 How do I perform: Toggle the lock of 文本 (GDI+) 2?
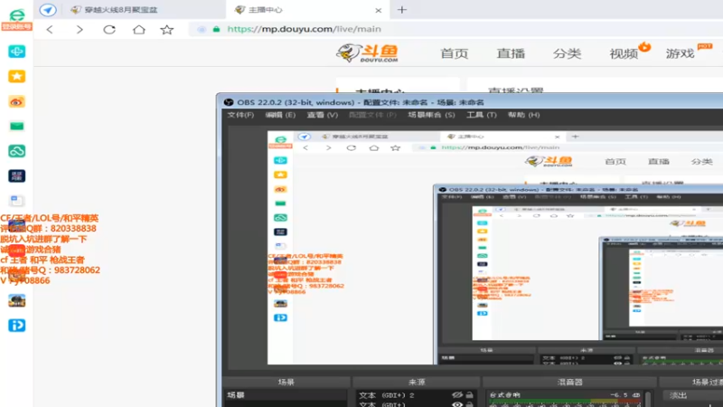coord(469,395)
